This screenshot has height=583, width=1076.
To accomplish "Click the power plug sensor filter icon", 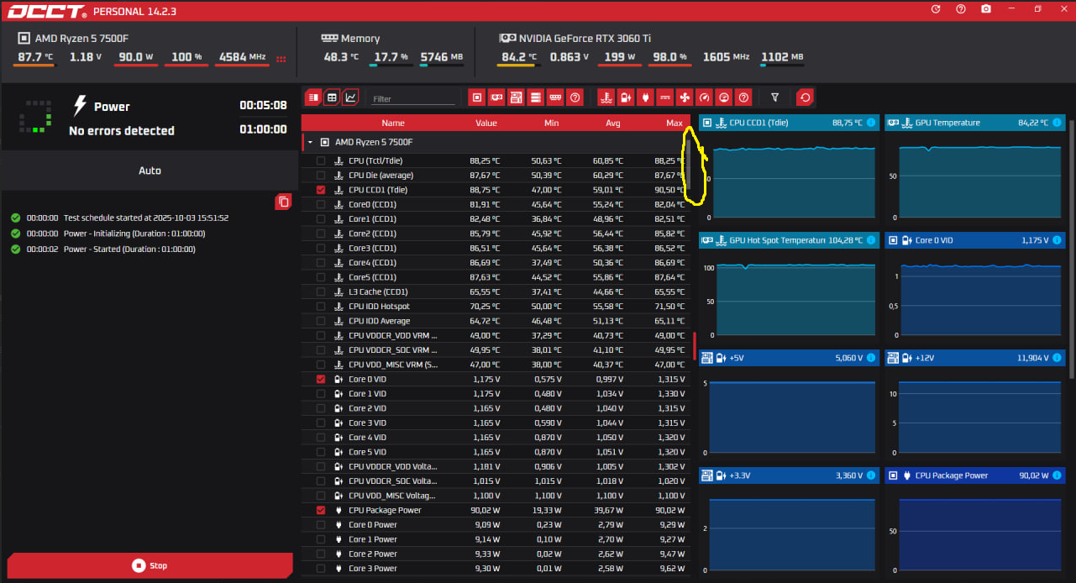I will (645, 97).
